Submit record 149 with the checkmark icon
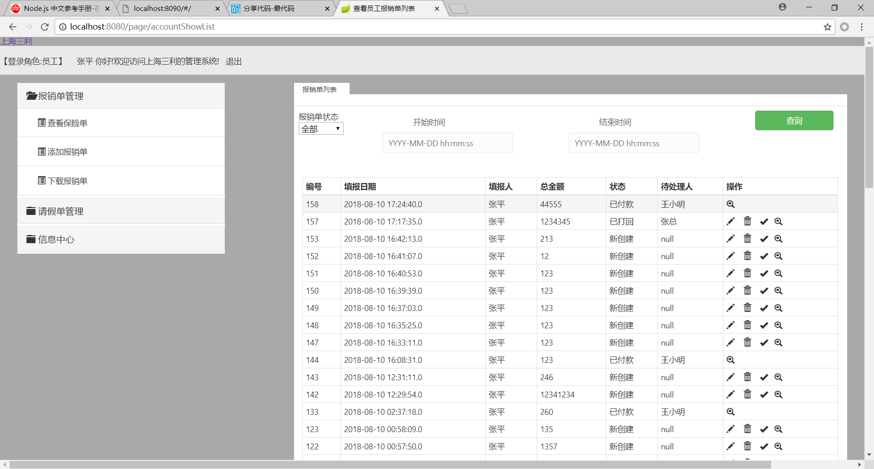 (764, 308)
